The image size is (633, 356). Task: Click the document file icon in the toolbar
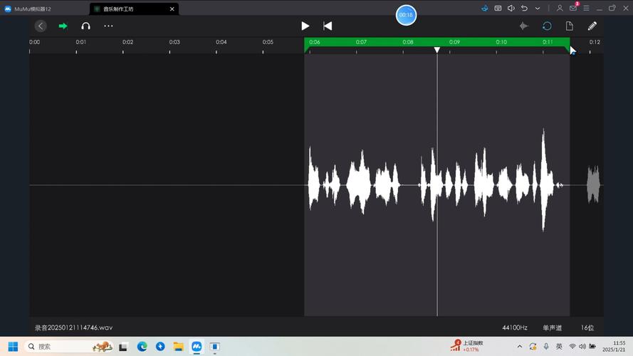click(x=570, y=26)
